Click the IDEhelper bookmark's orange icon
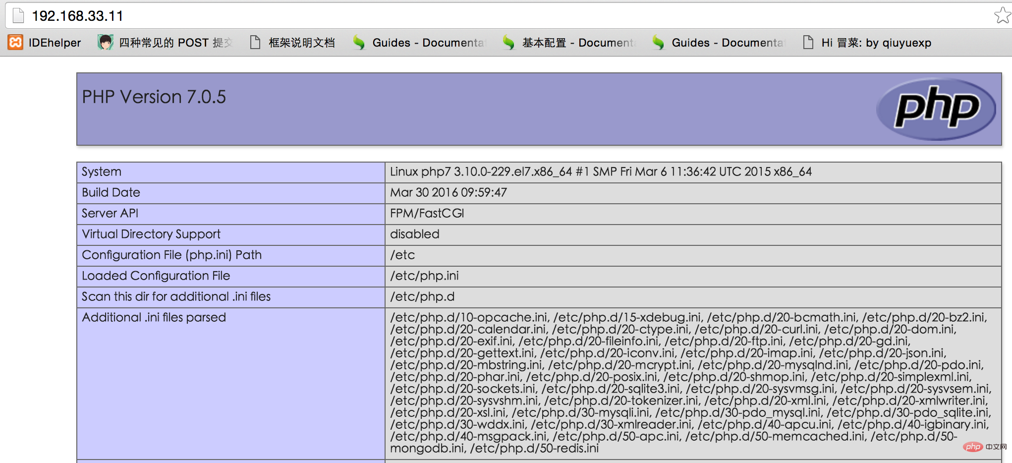This screenshot has width=1012, height=463. click(x=15, y=43)
